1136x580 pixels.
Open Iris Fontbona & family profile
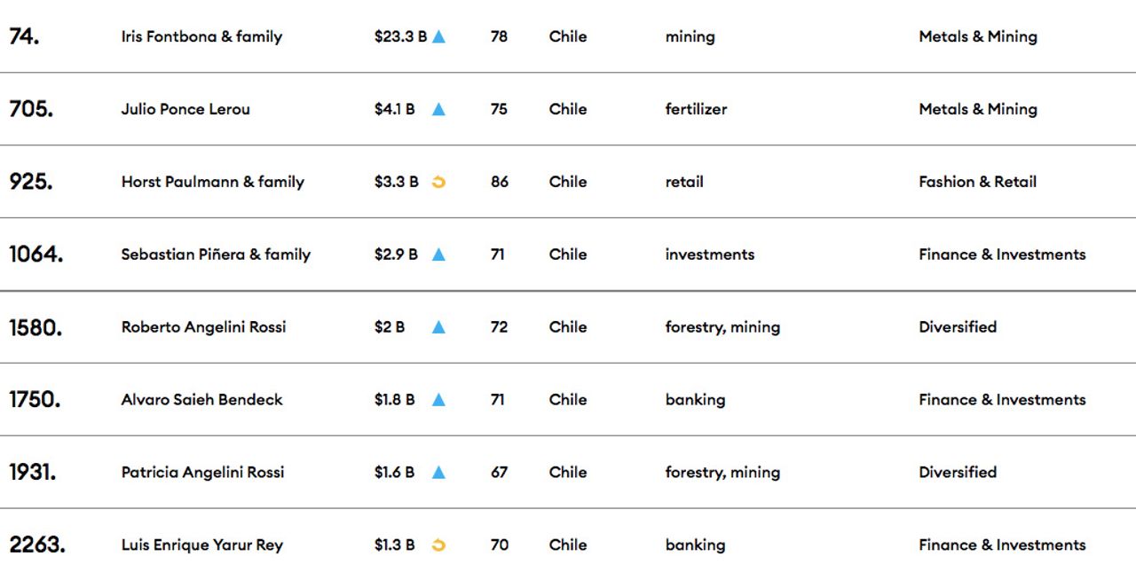pyautogui.click(x=201, y=37)
